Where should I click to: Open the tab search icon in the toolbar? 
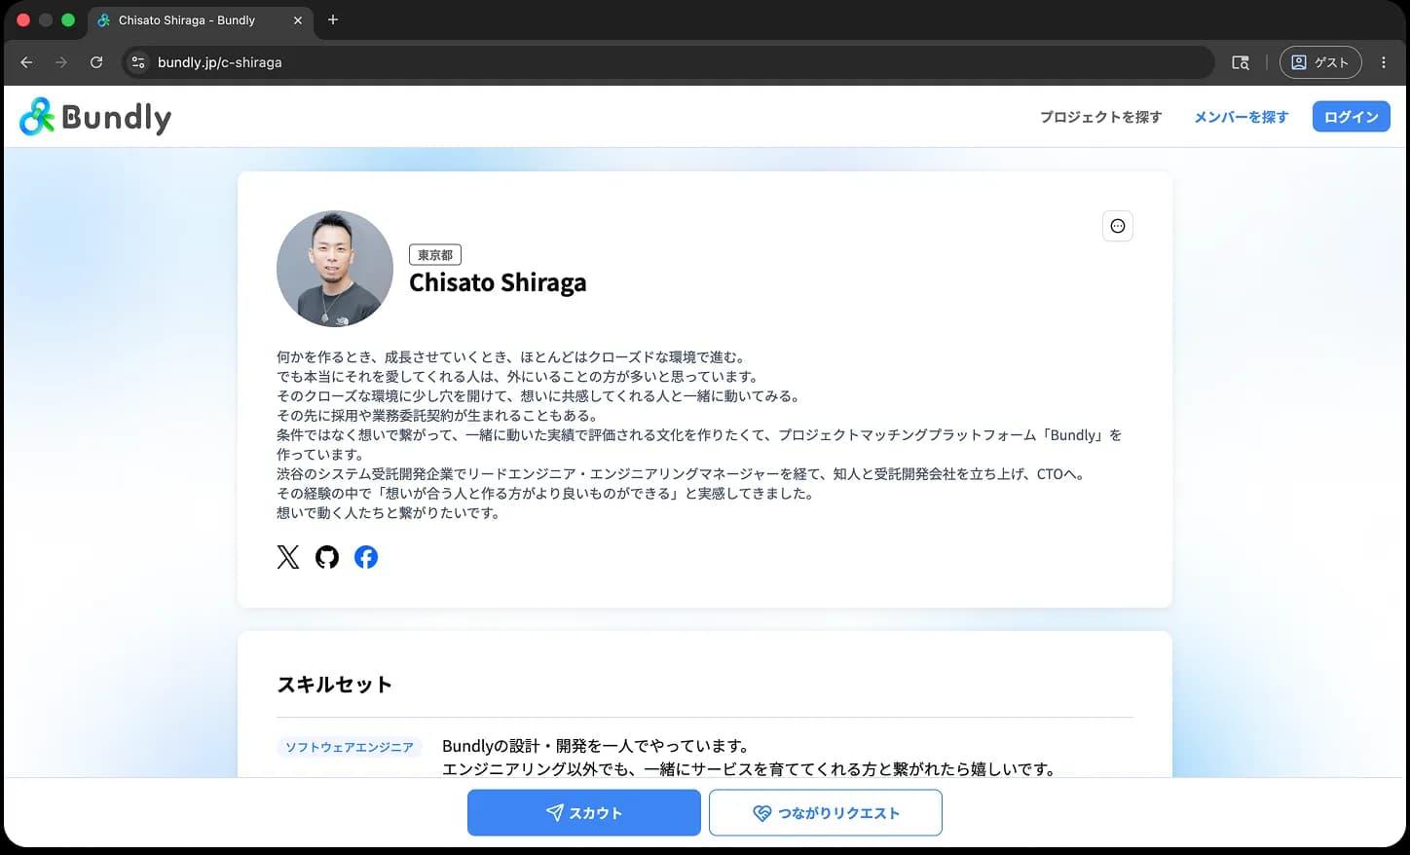click(1241, 62)
